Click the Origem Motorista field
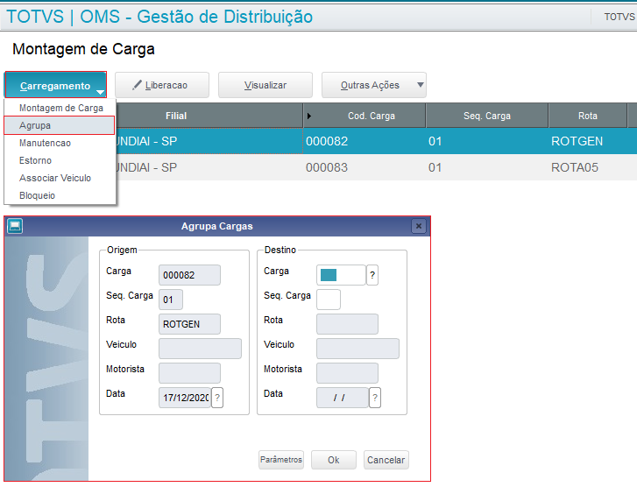The width and height of the screenshot is (637, 501). [189, 373]
